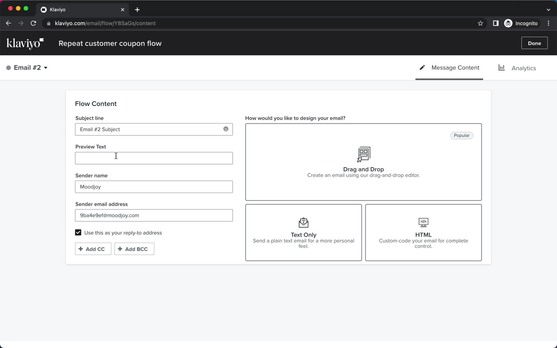557x348 pixels.
Task: Select the HTML email design icon
Action: point(423,222)
